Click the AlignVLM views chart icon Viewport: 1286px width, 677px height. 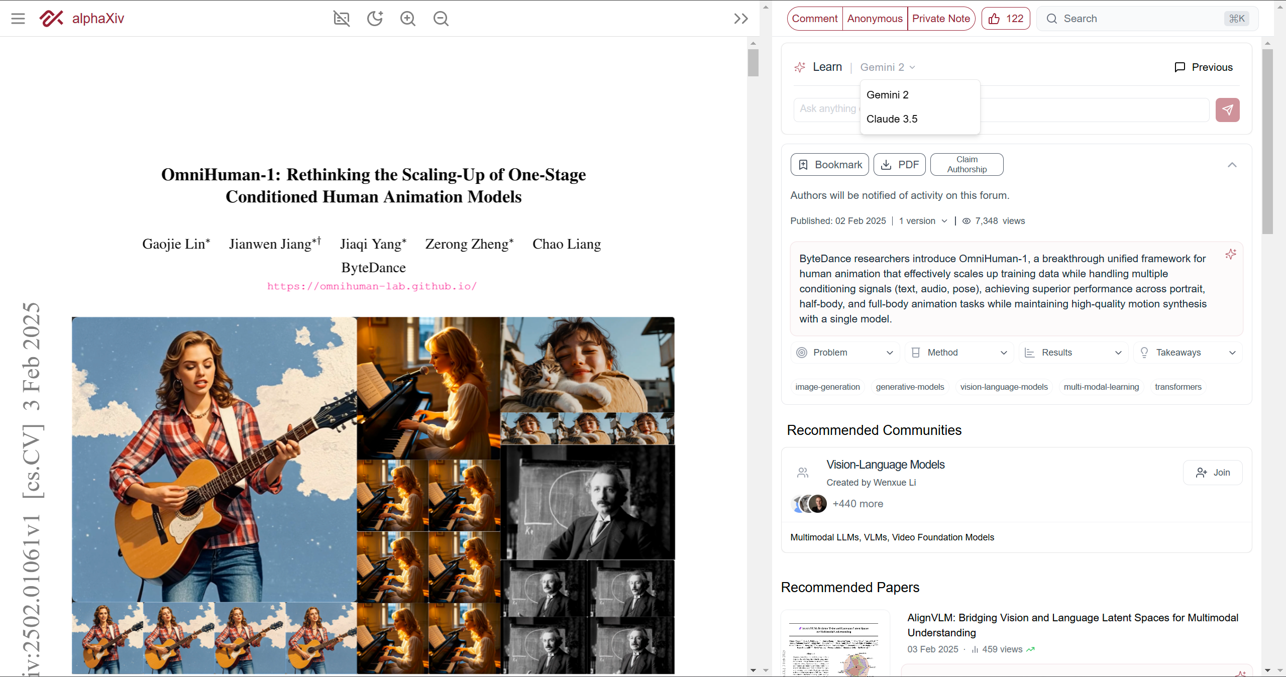tap(975, 649)
